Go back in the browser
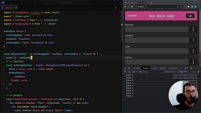Viewport: 201px width, 113px height. point(125,7)
